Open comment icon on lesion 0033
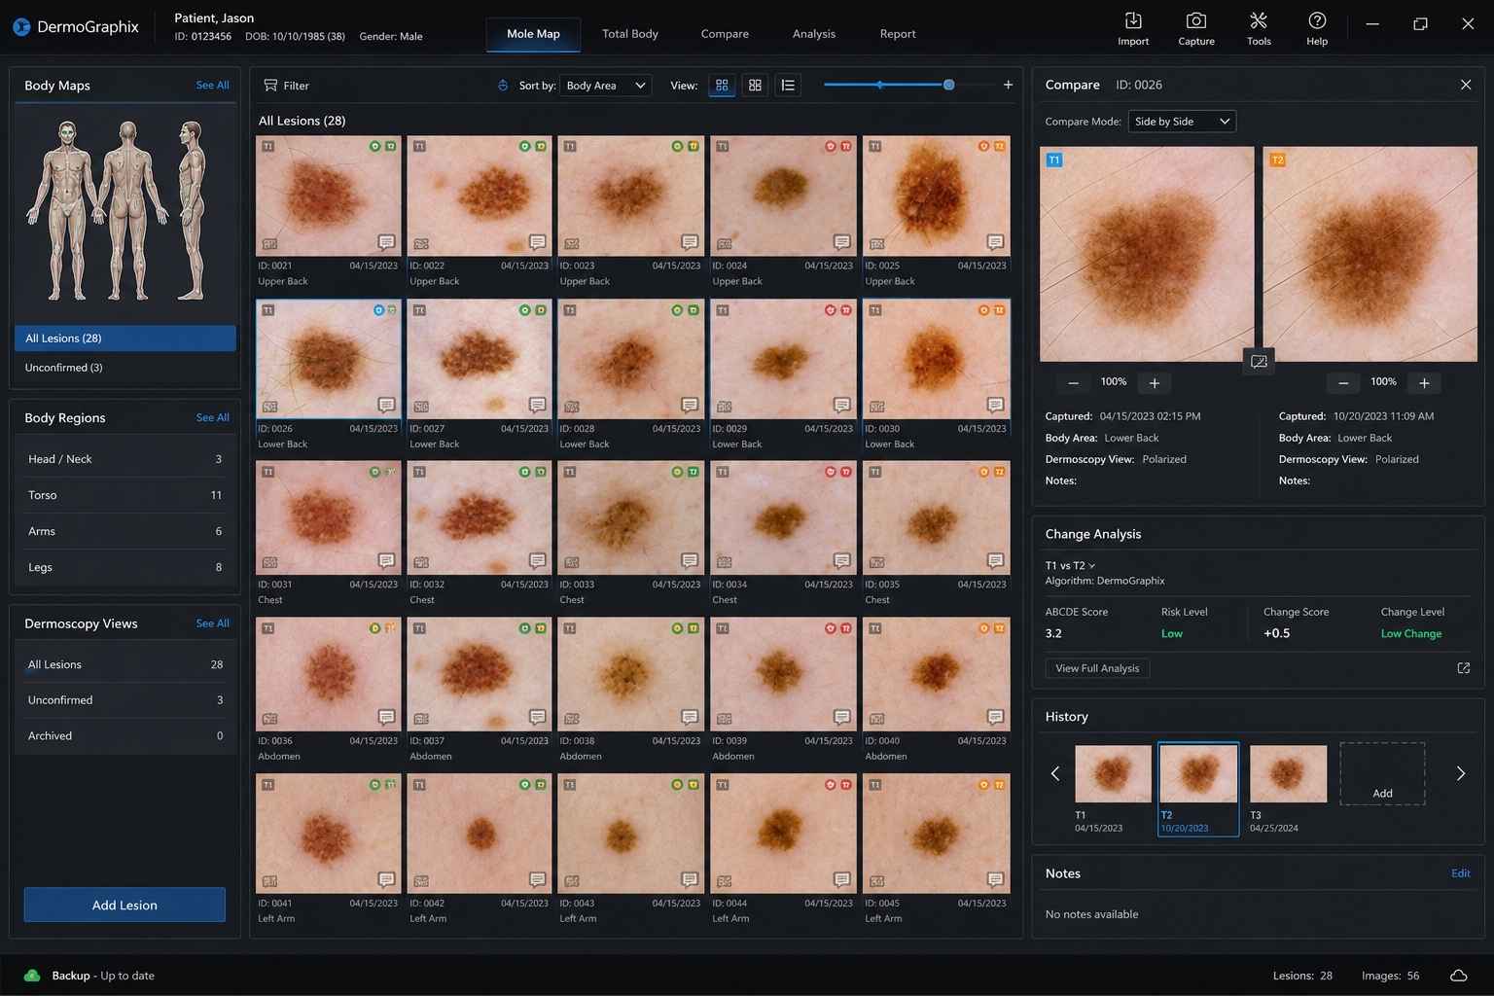This screenshot has height=996, width=1494. point(690,561)
